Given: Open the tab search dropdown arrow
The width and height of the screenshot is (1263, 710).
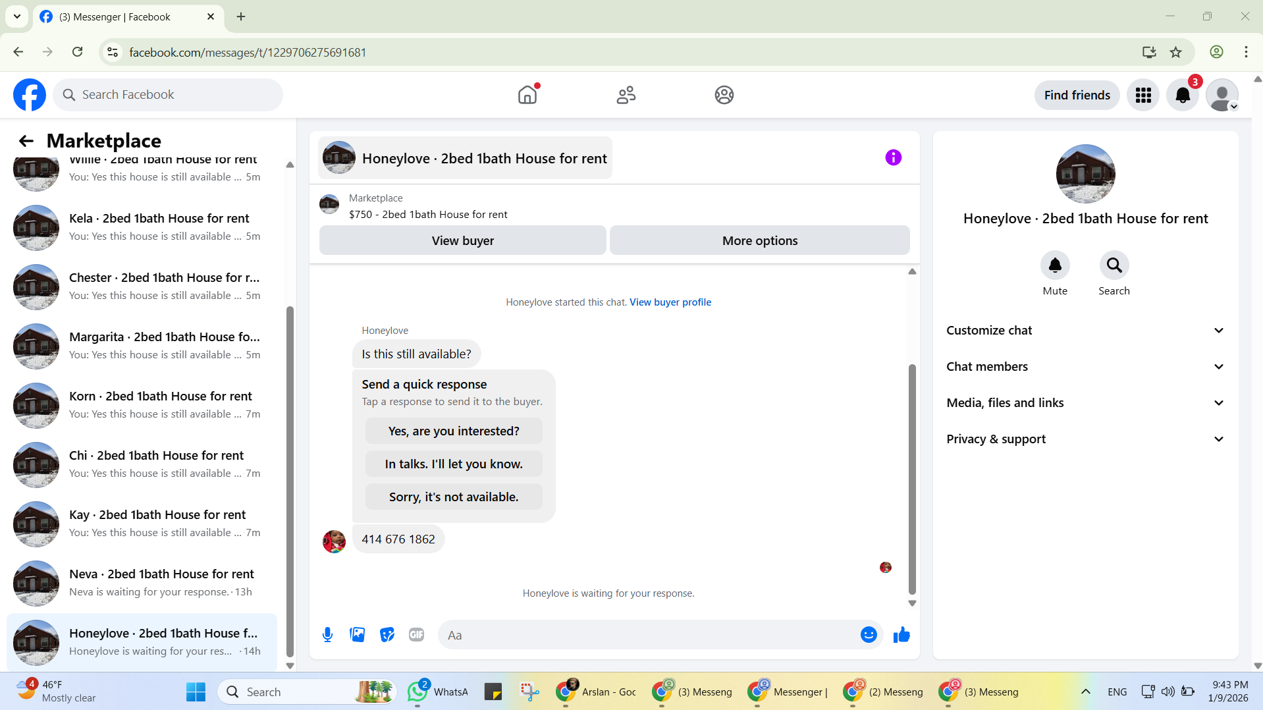Looking at the screenshot, I should (x=17, y=17).
